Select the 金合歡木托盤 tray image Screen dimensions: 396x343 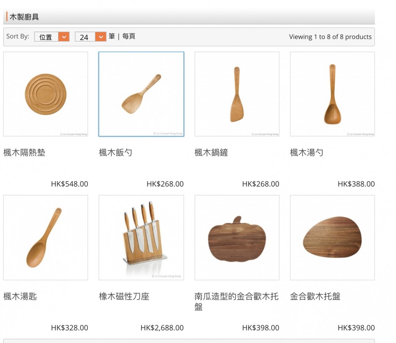pos(332,237)
